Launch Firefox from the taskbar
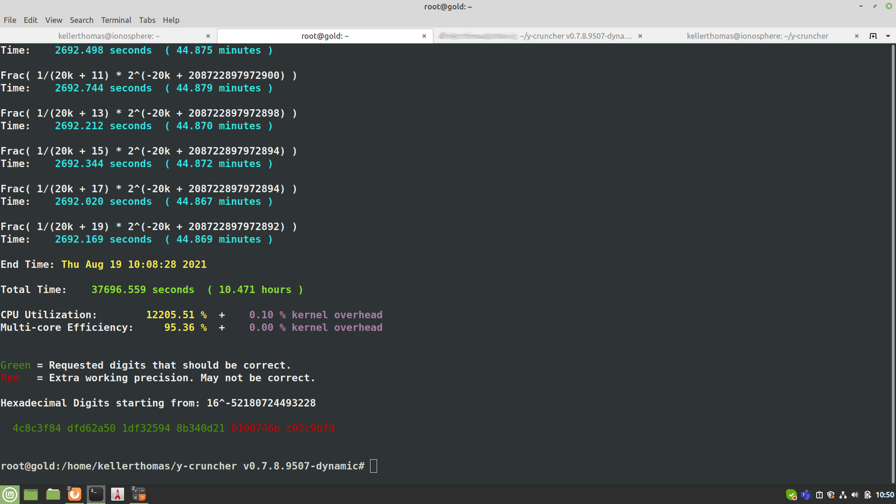This screenshot has height=504, width=896. (74, 494)
